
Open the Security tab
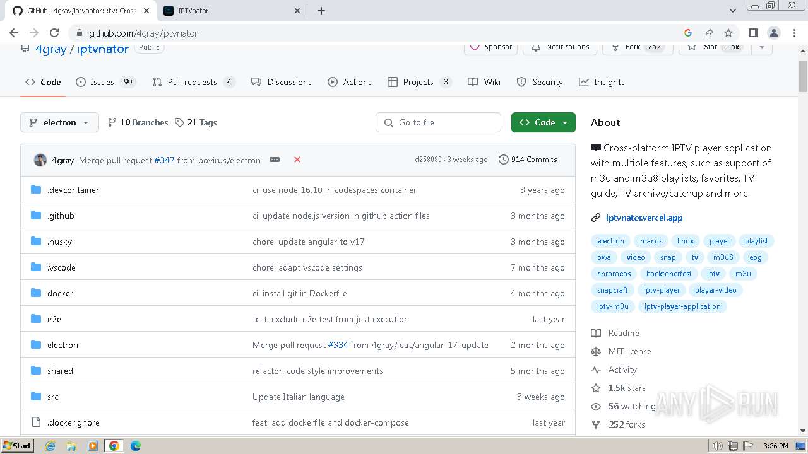[x=540, y=82]
